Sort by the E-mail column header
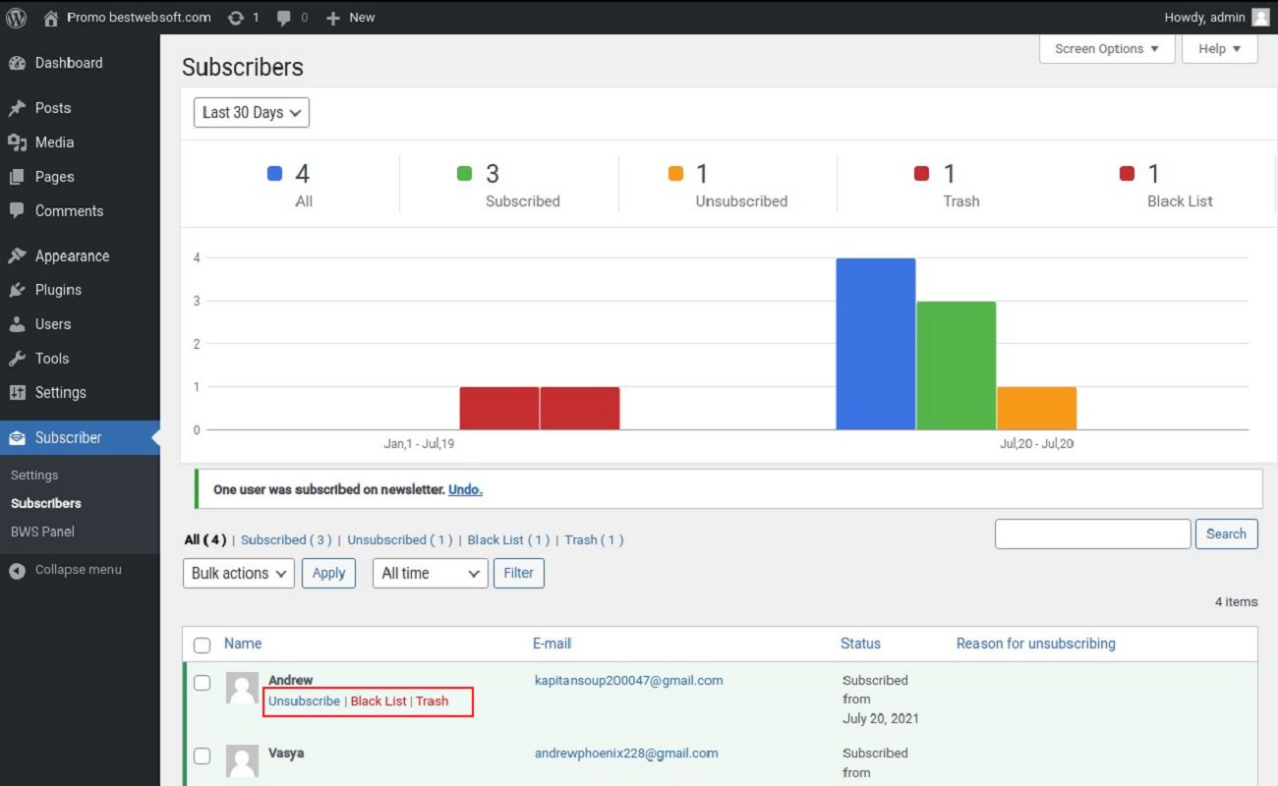The width and height of the screenshot is (1278, 786). coord(552,644)
